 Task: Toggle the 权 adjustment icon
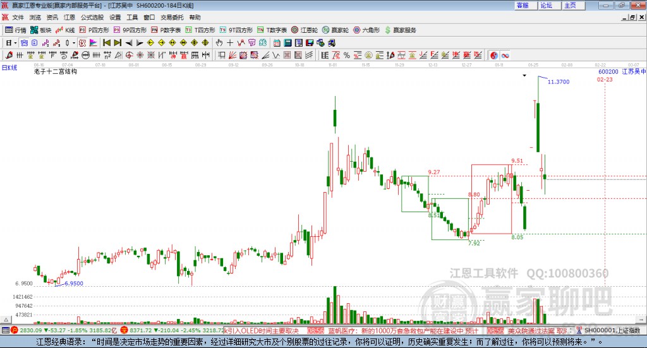[83, 43]
